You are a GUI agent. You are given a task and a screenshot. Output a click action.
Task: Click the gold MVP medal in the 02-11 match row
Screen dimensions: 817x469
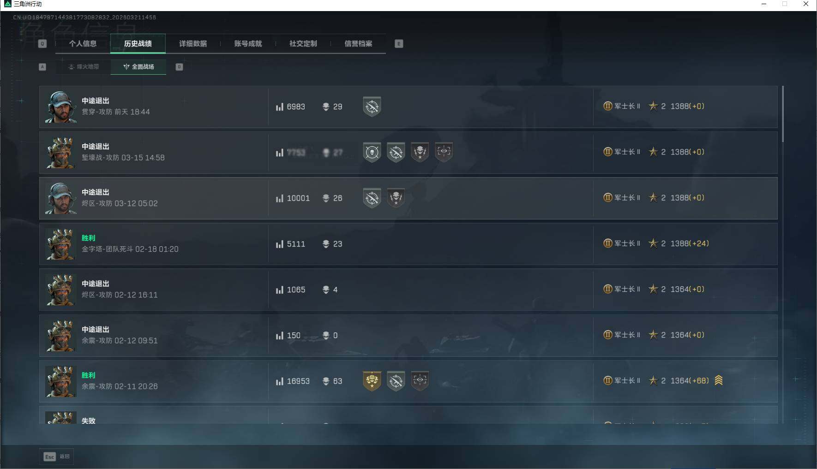tap(372, 381)
